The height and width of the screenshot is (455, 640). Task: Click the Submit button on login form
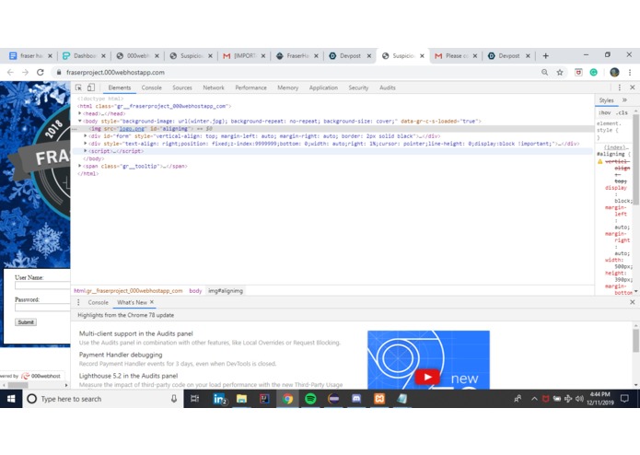26,322
